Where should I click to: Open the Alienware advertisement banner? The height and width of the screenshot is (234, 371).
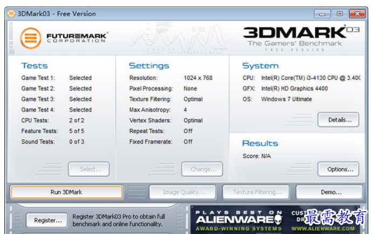tap(276, 219)
